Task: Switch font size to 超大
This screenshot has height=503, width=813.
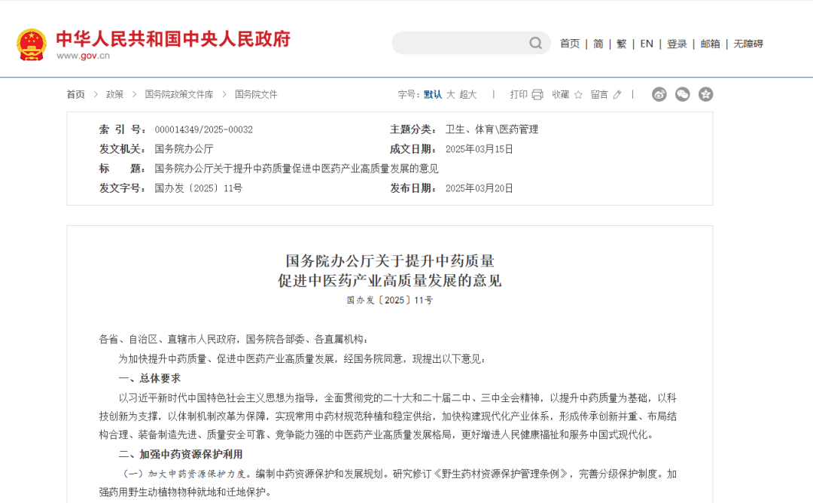Action: coord(468,95)
